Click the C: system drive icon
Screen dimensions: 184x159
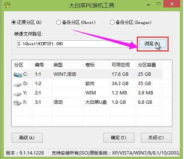tap(18, 75)
